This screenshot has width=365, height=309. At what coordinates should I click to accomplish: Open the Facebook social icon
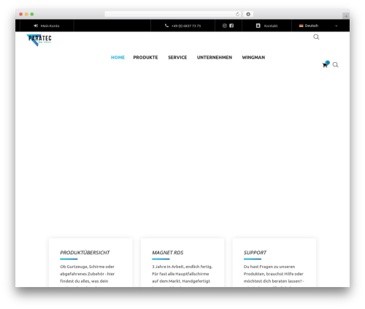tap(231, 26)
